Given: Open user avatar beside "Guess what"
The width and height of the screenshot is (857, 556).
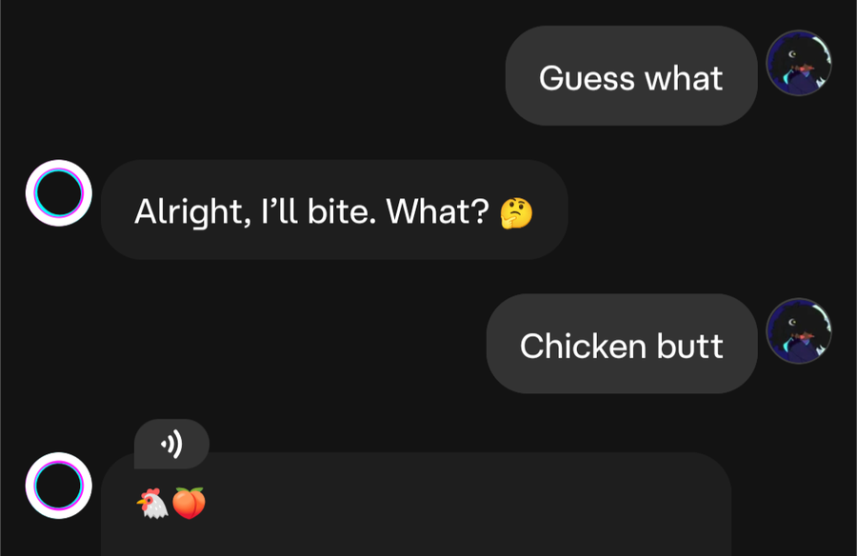Looking at the screenshot, I should coord(799,63).
